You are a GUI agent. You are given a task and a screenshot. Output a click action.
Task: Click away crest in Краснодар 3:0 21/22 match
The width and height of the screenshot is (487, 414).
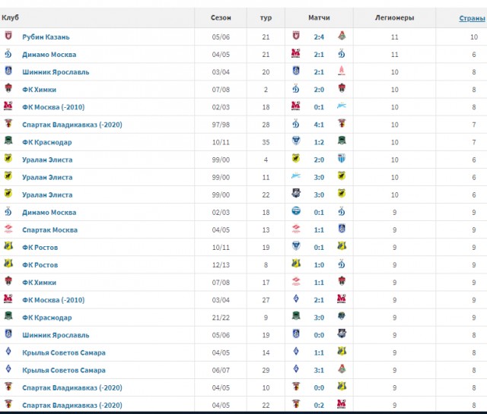pyautogui.click(x=342, y=316)
